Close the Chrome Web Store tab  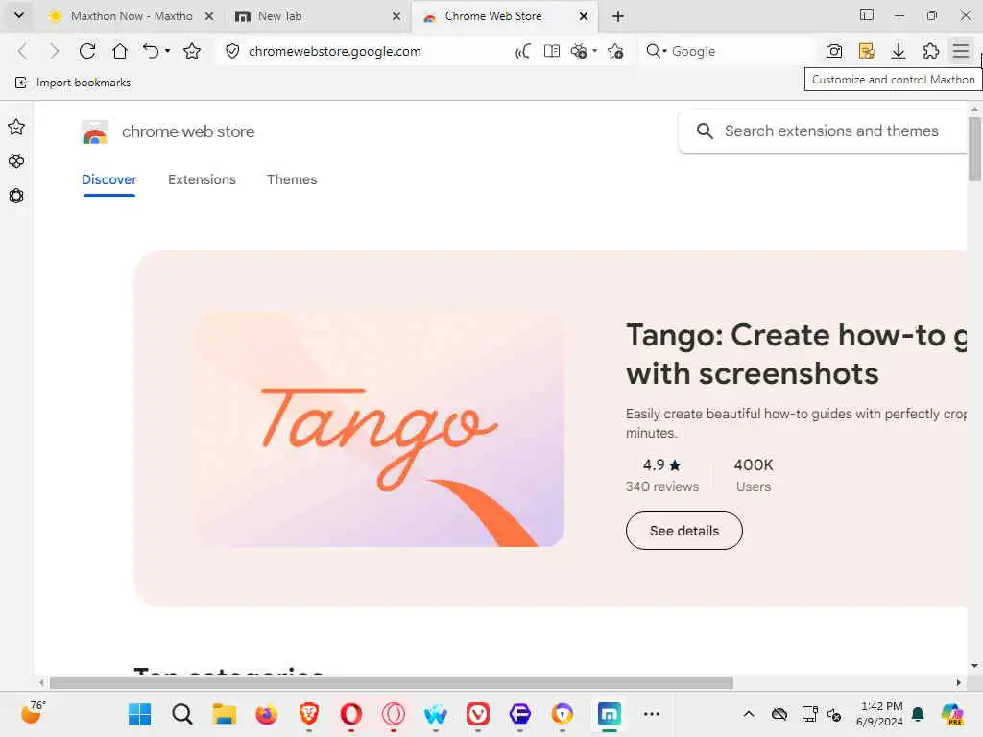(584, 16)
